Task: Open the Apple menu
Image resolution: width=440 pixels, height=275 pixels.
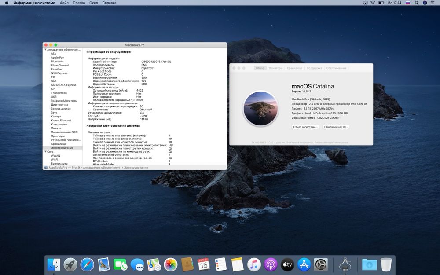Action: [7, 3]
